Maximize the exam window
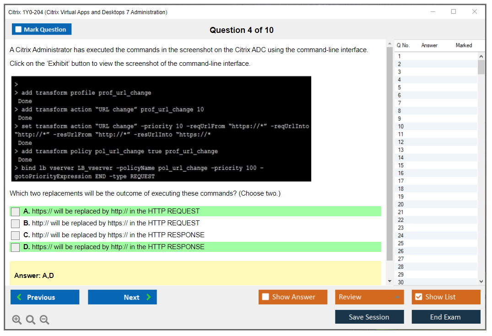 tap(453, 12)
